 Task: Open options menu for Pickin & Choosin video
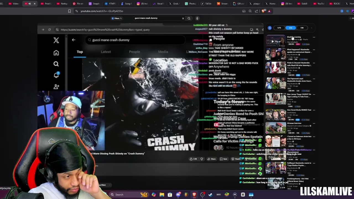(314, 63)
